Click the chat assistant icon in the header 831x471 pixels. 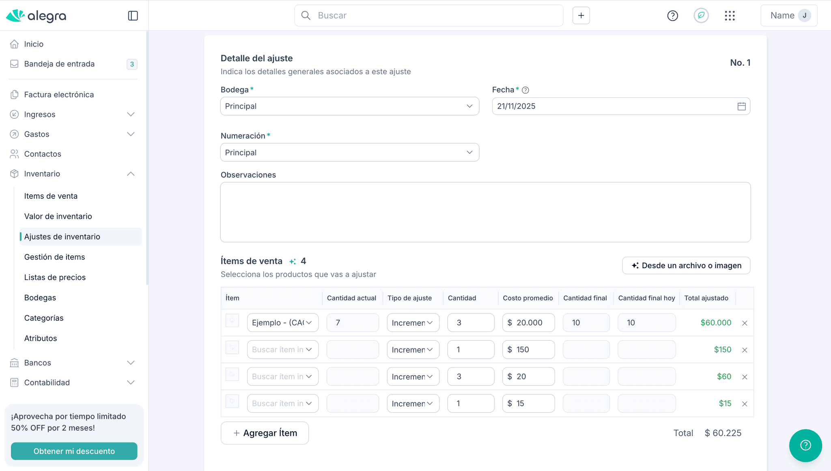pyautogui.click(x=701, y=16)
